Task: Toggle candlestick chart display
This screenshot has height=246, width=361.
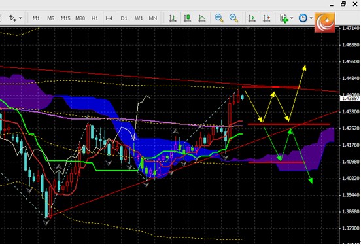Action: [x=187, y=18]
